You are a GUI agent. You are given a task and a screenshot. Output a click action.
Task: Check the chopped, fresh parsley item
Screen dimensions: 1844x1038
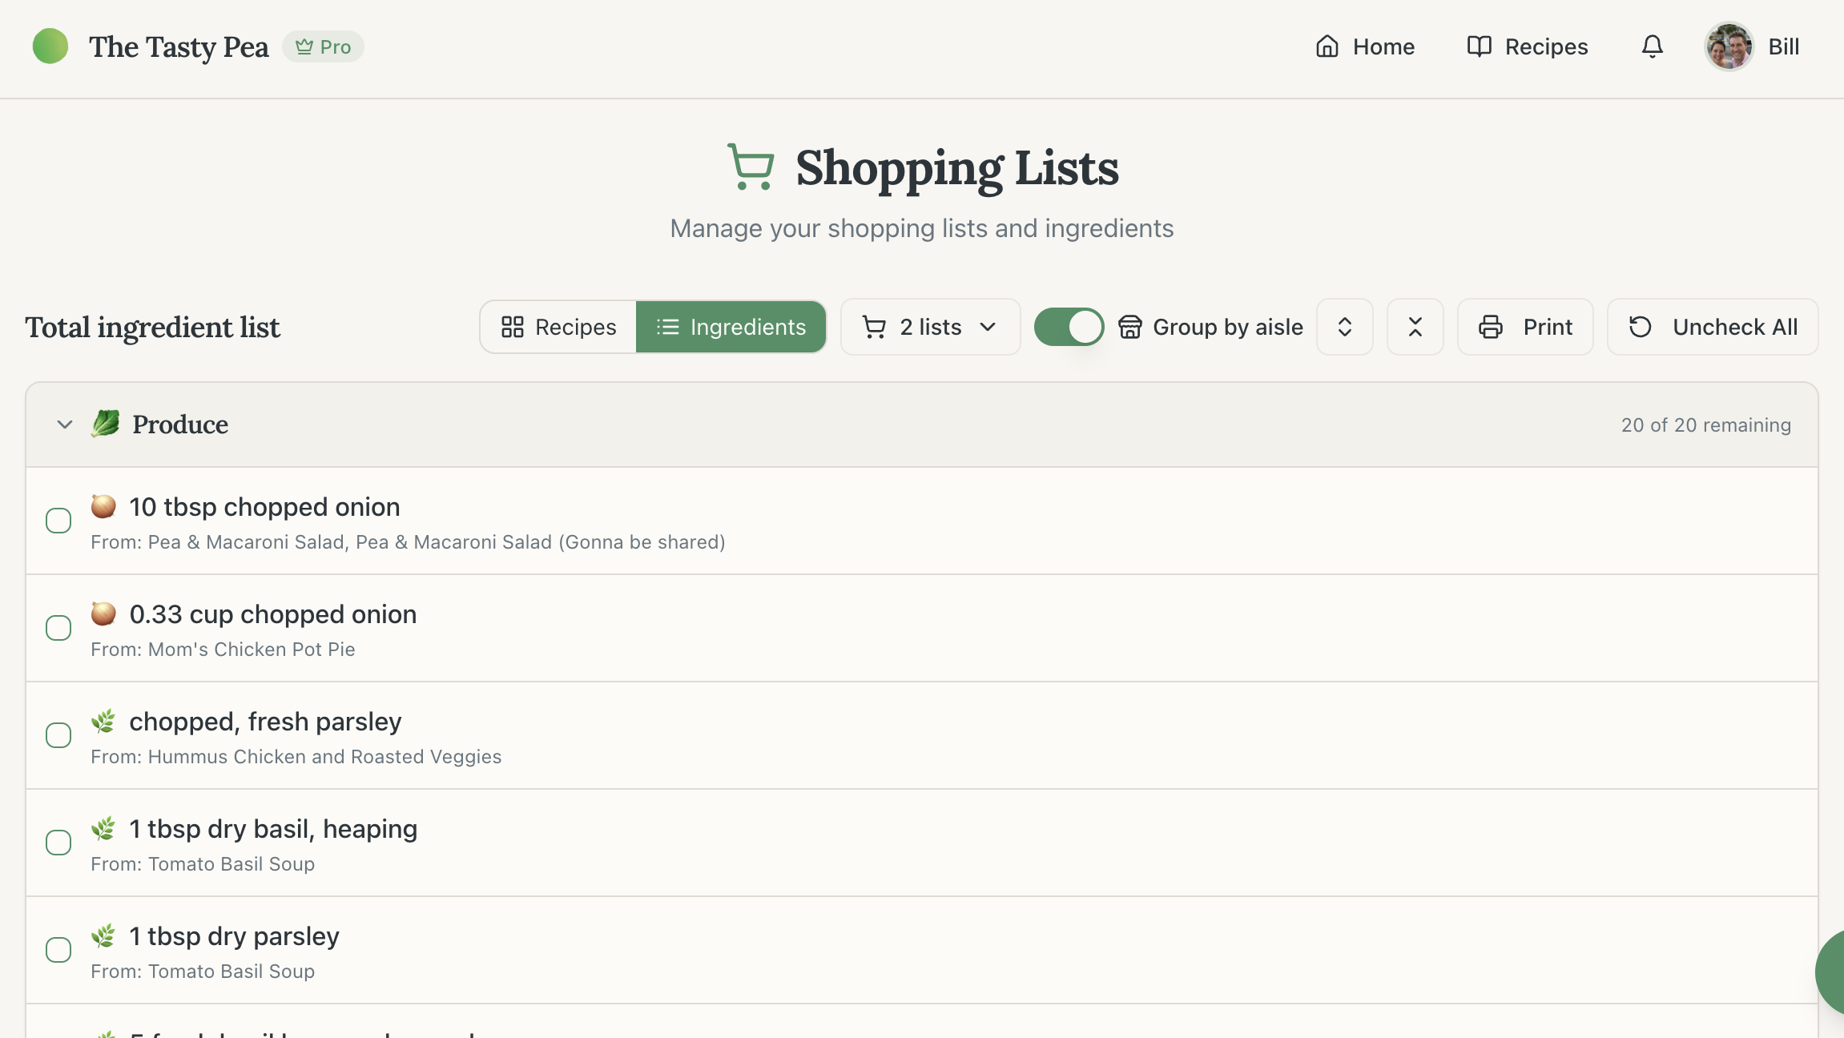pyautogui.click(x=58, y=735)
